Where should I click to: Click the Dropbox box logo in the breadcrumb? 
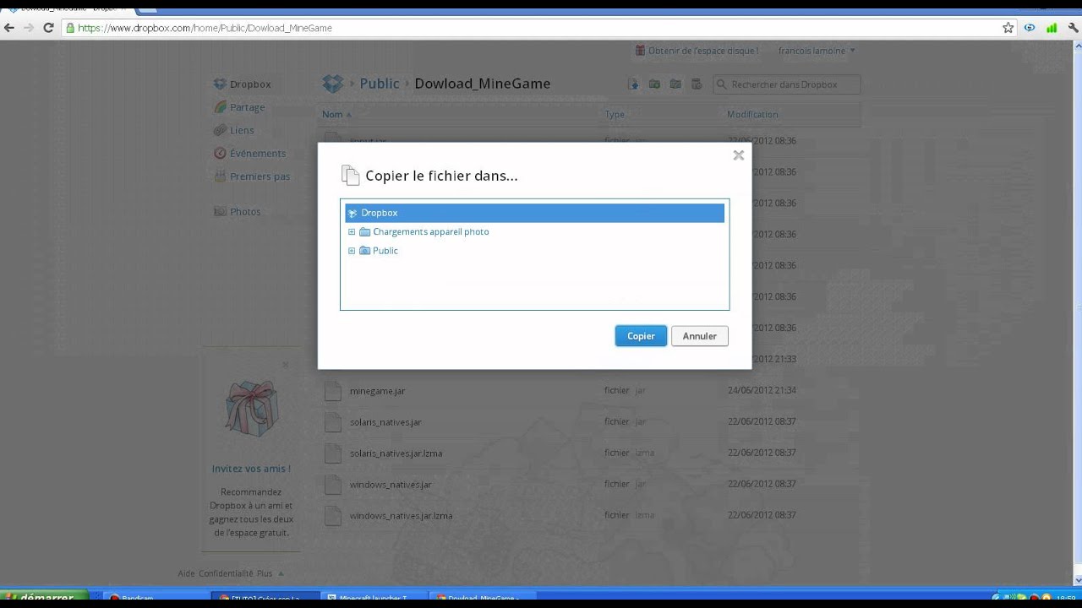pos(333,84)
